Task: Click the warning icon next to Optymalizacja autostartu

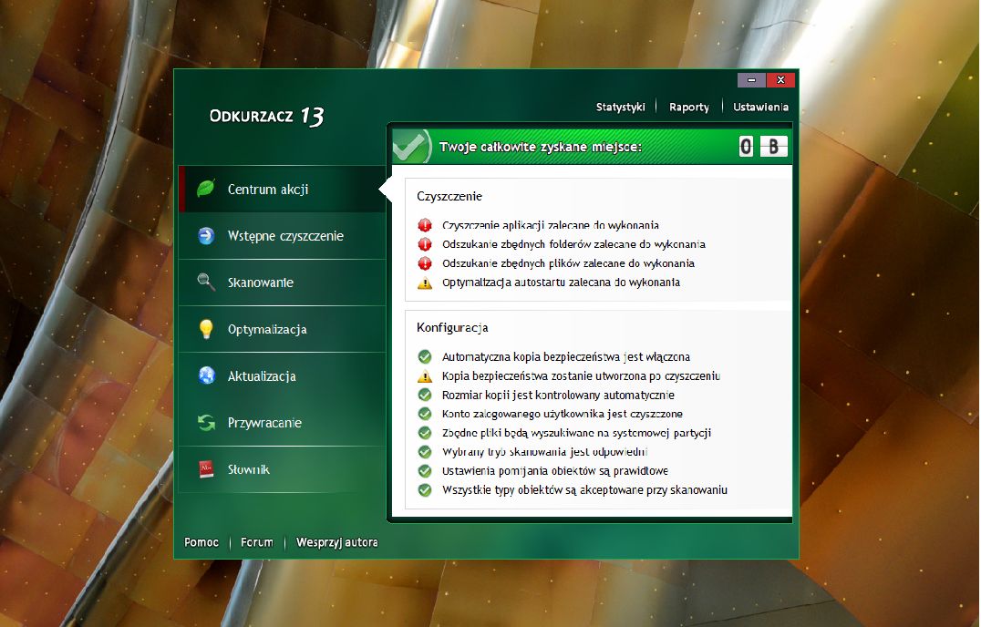Action: pyautogui.click(x=425, y=282)
